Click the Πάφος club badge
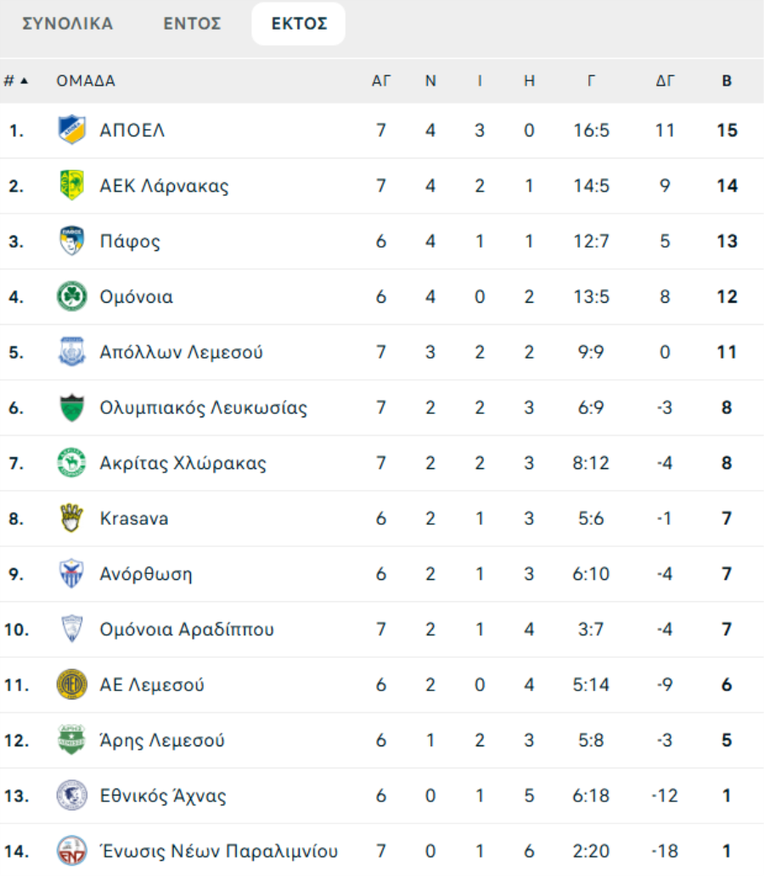The width and height of the screenshot is (764, 876). pyautogui.click(x=71, y=242)
